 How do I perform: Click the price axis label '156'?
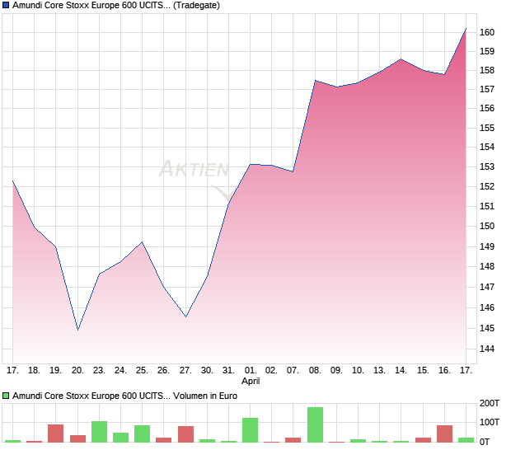coord(487,108)
